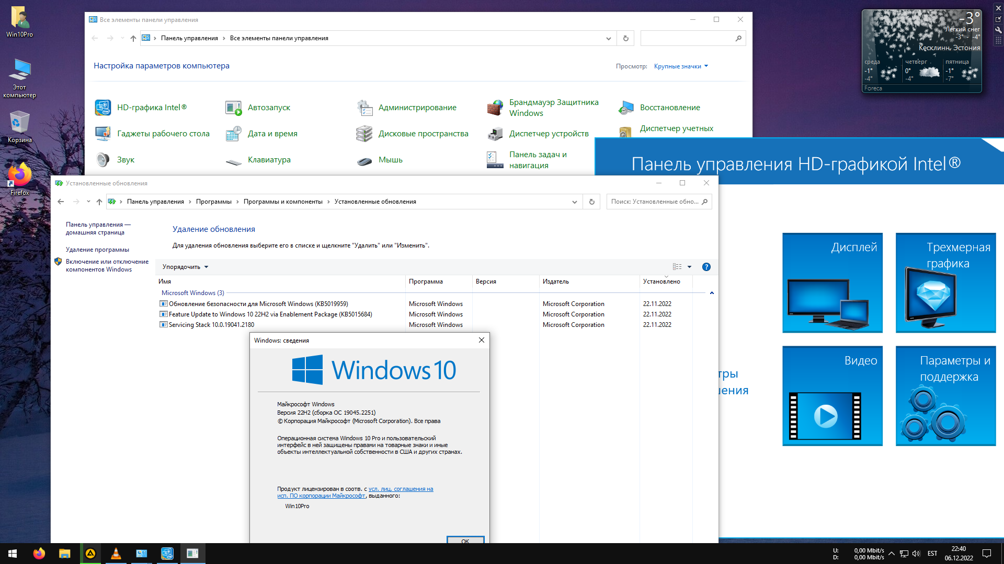
Task: Expand updates window address bar dropdown
Action: (574, 202)
